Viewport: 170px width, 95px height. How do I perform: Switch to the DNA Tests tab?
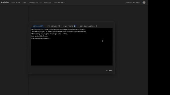(x=70, y=26)
